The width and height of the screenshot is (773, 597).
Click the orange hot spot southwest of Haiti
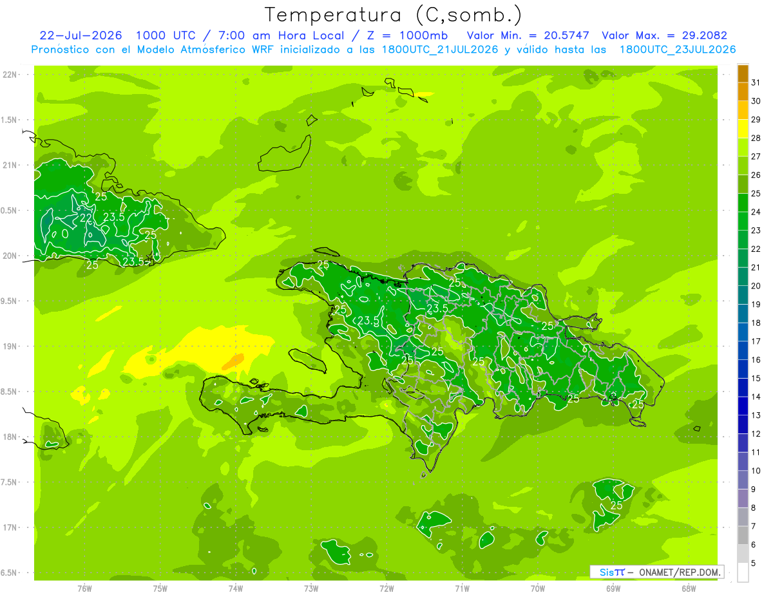point(233,362)
